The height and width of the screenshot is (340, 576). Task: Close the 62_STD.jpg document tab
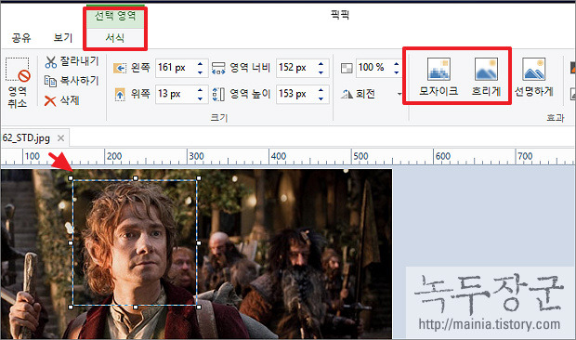point(61,138)
